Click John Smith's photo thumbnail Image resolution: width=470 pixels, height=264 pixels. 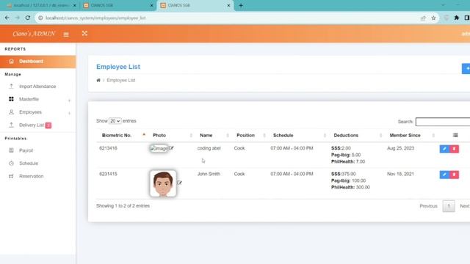[163, 183]
